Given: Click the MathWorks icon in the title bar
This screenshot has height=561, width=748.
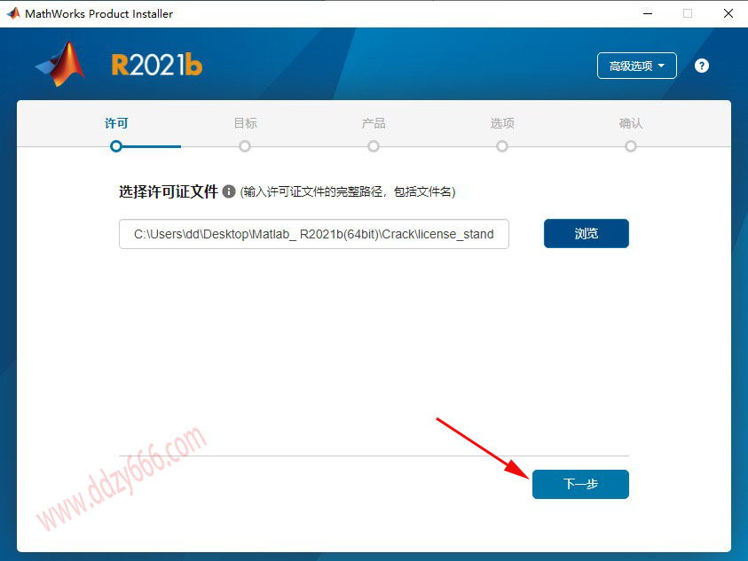Looking at the screenshot, I should [13, 13].
